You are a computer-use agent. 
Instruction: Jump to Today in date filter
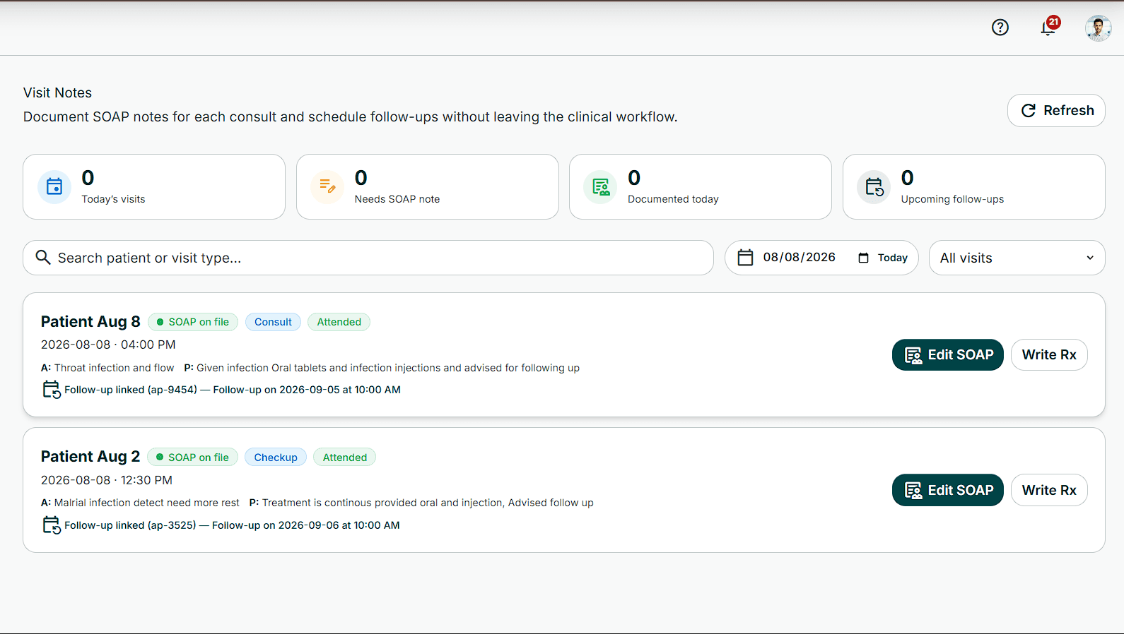tap(883, 258)
